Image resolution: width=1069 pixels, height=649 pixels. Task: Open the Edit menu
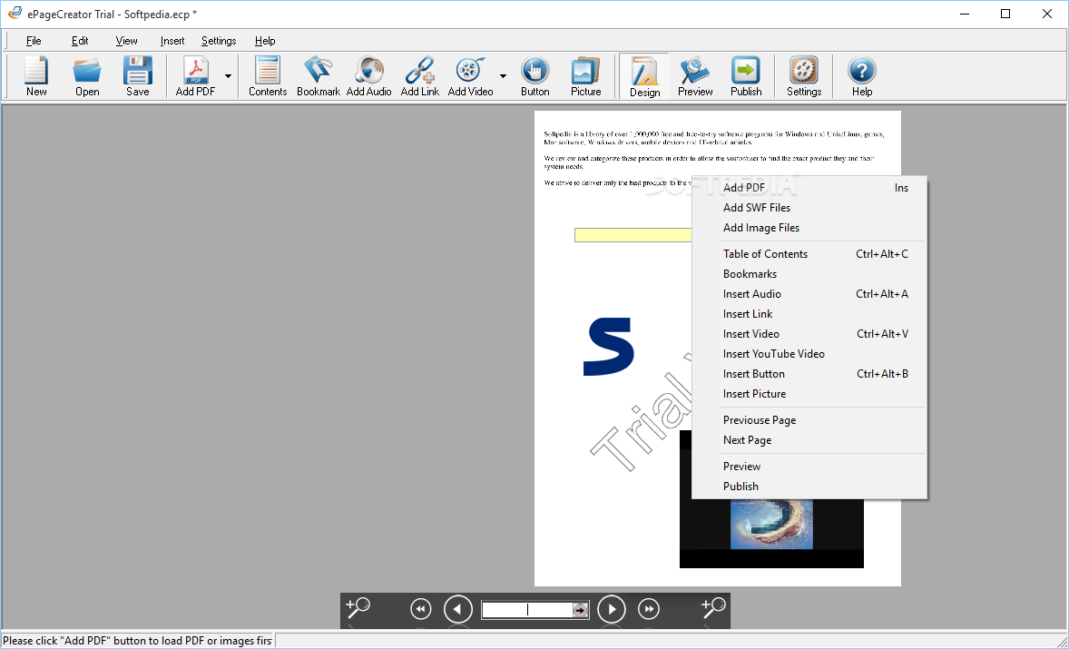pyautogui.click(x=80, y=41)
